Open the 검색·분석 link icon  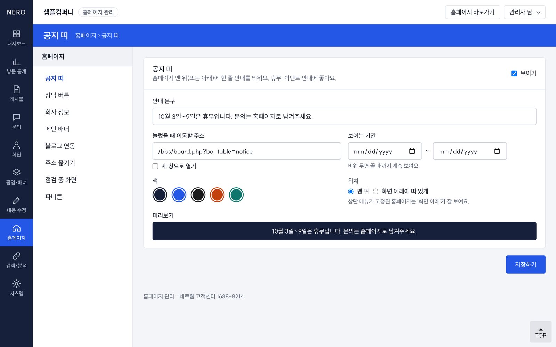click(x=16, y=256)
